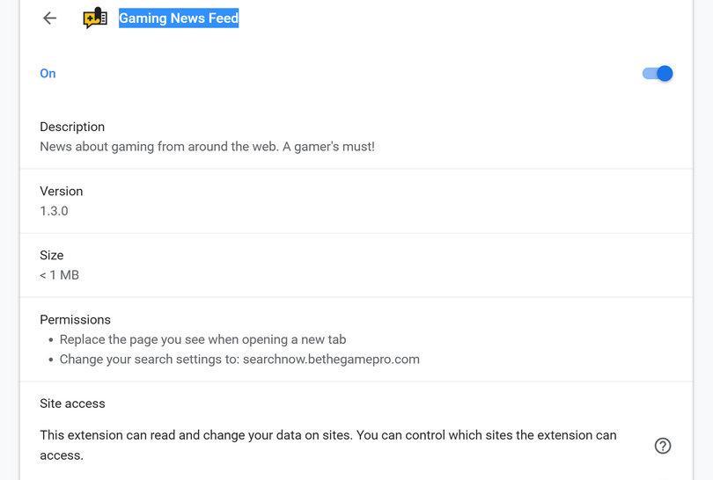The width and height of the screenshot is (713, 480).
Task: Click the version number 1.3.0
Action: (x=54, y=211)
